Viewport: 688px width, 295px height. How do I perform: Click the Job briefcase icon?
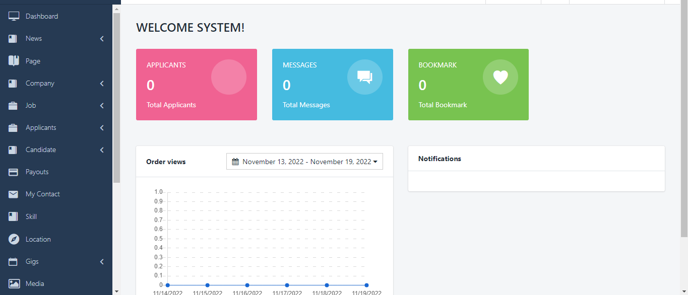[14, 106]
